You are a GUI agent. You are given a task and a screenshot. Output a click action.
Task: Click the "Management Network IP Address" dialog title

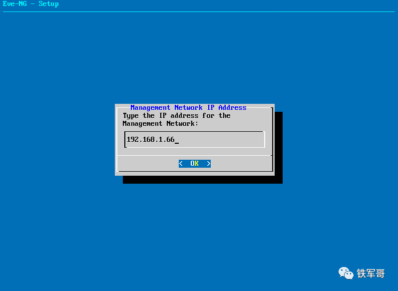pyautogui.click(x=188, y=108)
